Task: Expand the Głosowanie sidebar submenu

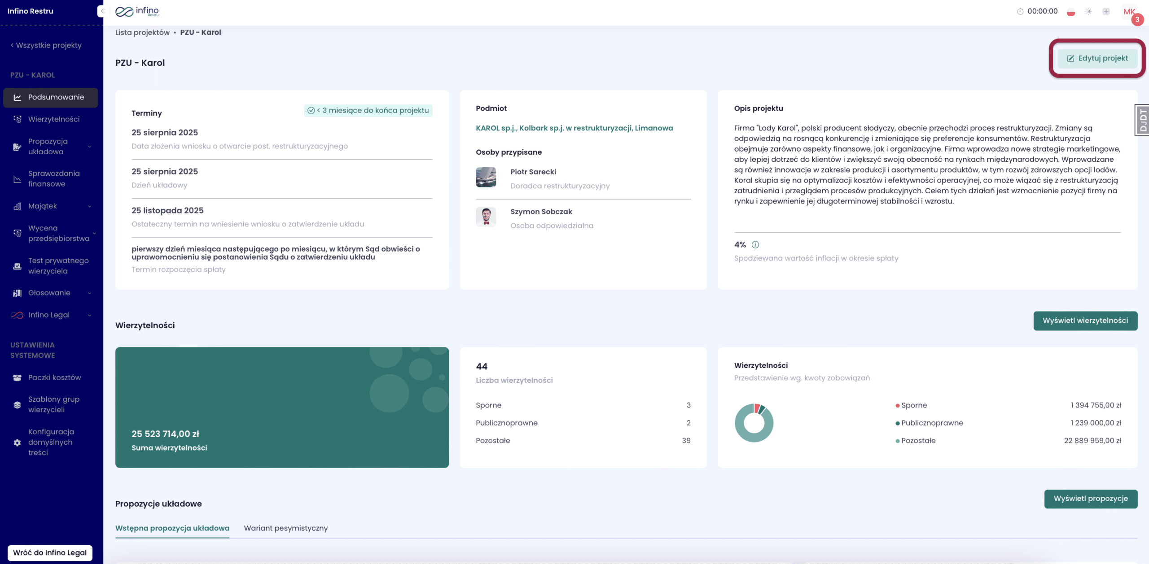Action: (x=89, y=293)
